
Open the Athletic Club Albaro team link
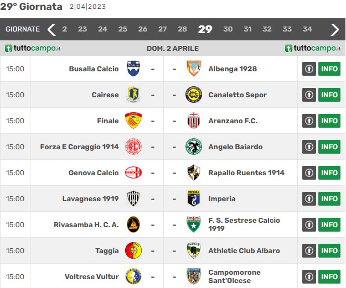(244, 251)
